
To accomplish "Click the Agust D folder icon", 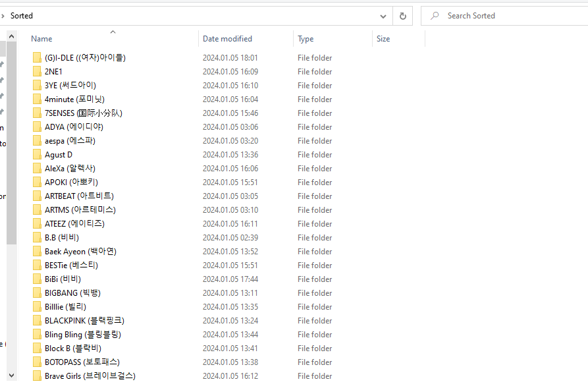I will pos(37,155).
